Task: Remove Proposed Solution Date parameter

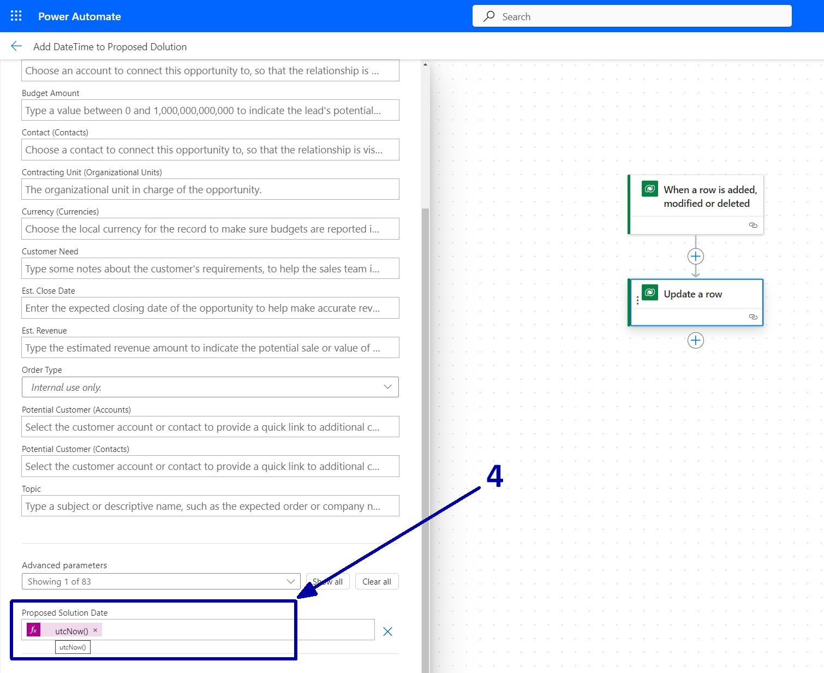Action: click(x=387, y=632)
